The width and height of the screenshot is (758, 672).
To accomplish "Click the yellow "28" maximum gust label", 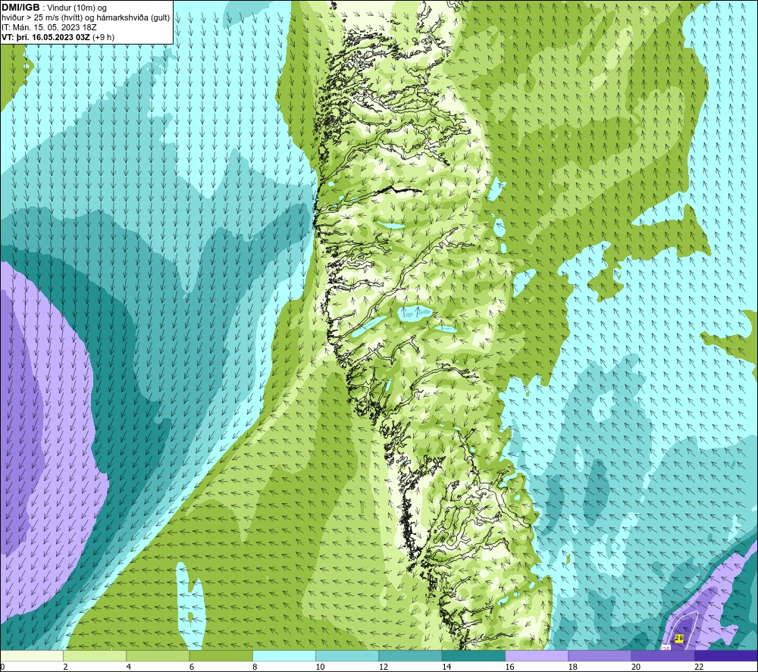I will [678, 638].
